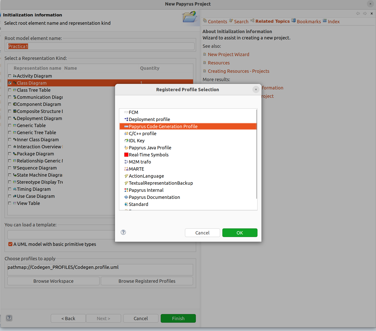Click the Package Diagram icon

click(x=15, y=154)
